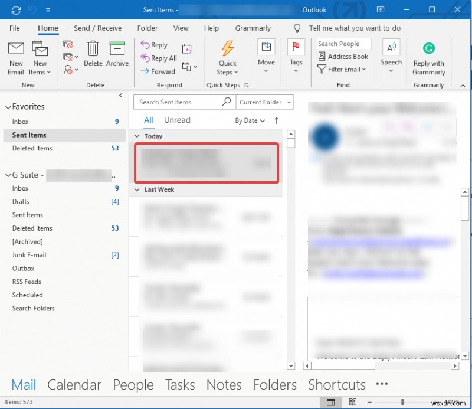This screenshot has width=472, height=409.
Task: Toggle Reading view in the status bar
Action: point(352,401)
